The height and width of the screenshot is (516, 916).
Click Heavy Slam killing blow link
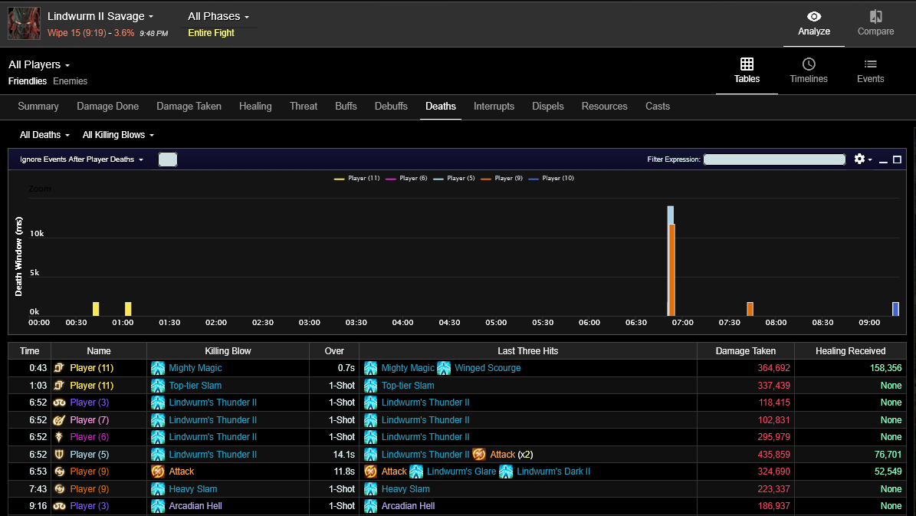(x=192, y=489)
